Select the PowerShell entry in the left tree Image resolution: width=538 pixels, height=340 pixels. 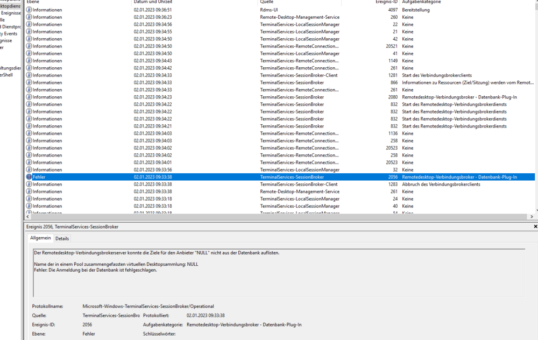(8, 75)
